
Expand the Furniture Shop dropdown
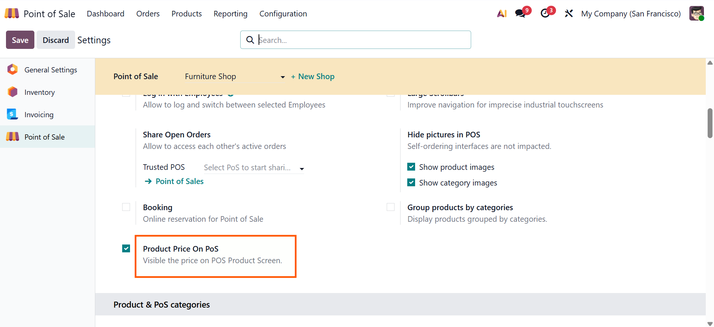[235, 77]
